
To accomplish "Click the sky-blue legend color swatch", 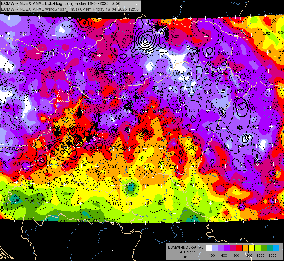I will [x=276, y=248].
